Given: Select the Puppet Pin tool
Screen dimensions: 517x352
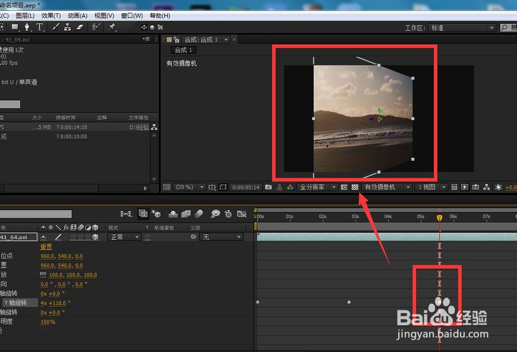Looking at the screenshot, I should tap(112, 27).
